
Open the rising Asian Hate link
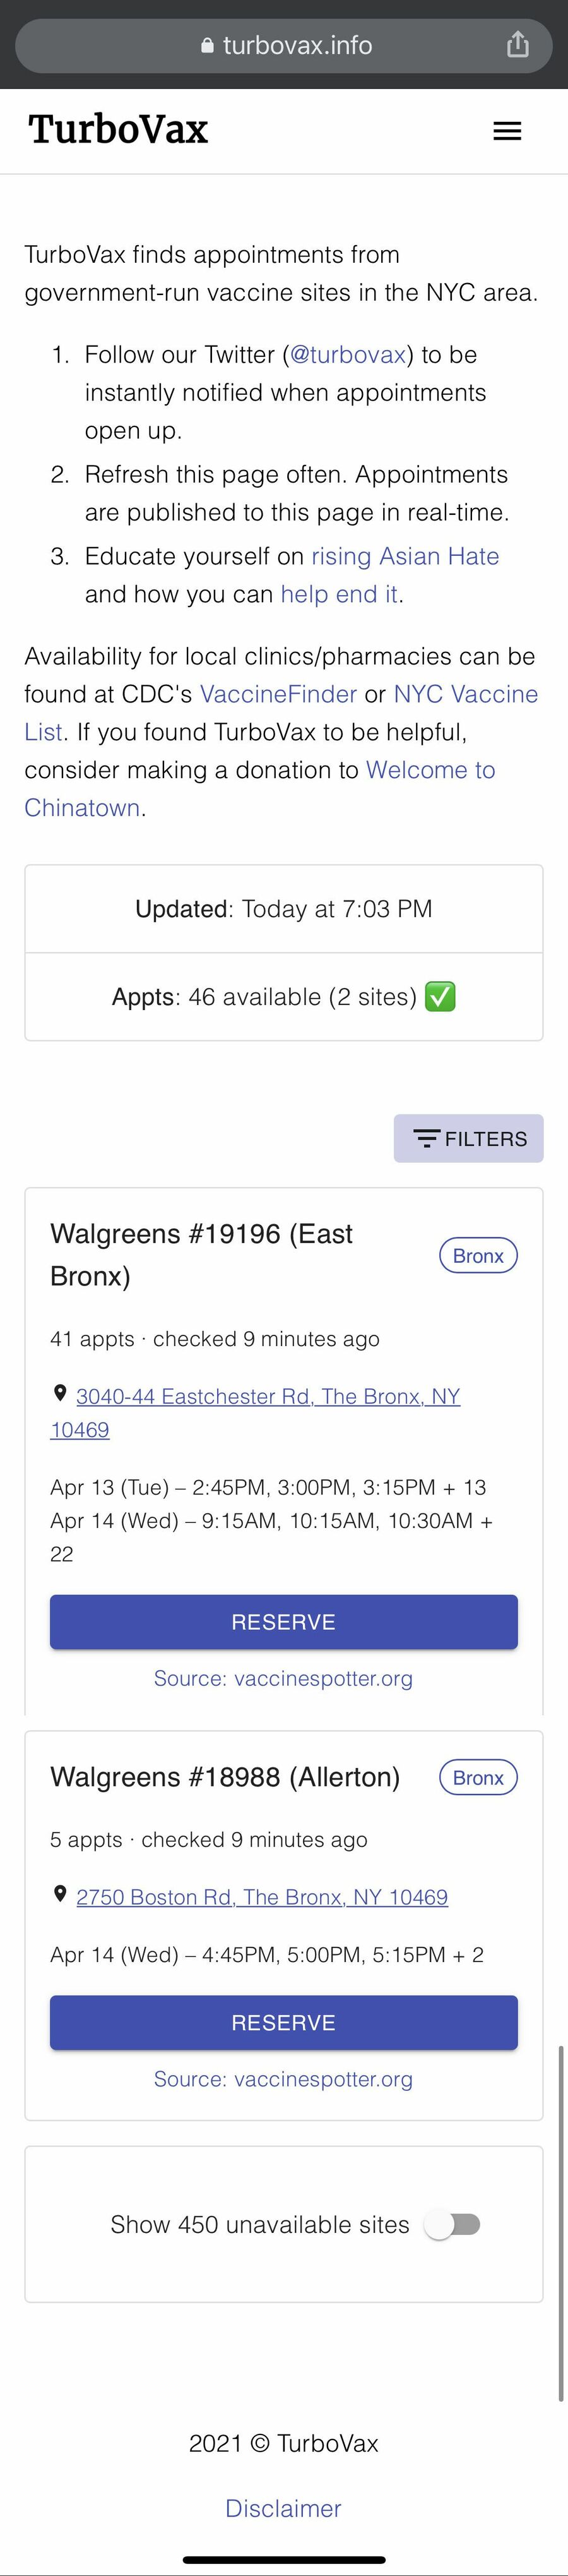click(x=405, y=556)
